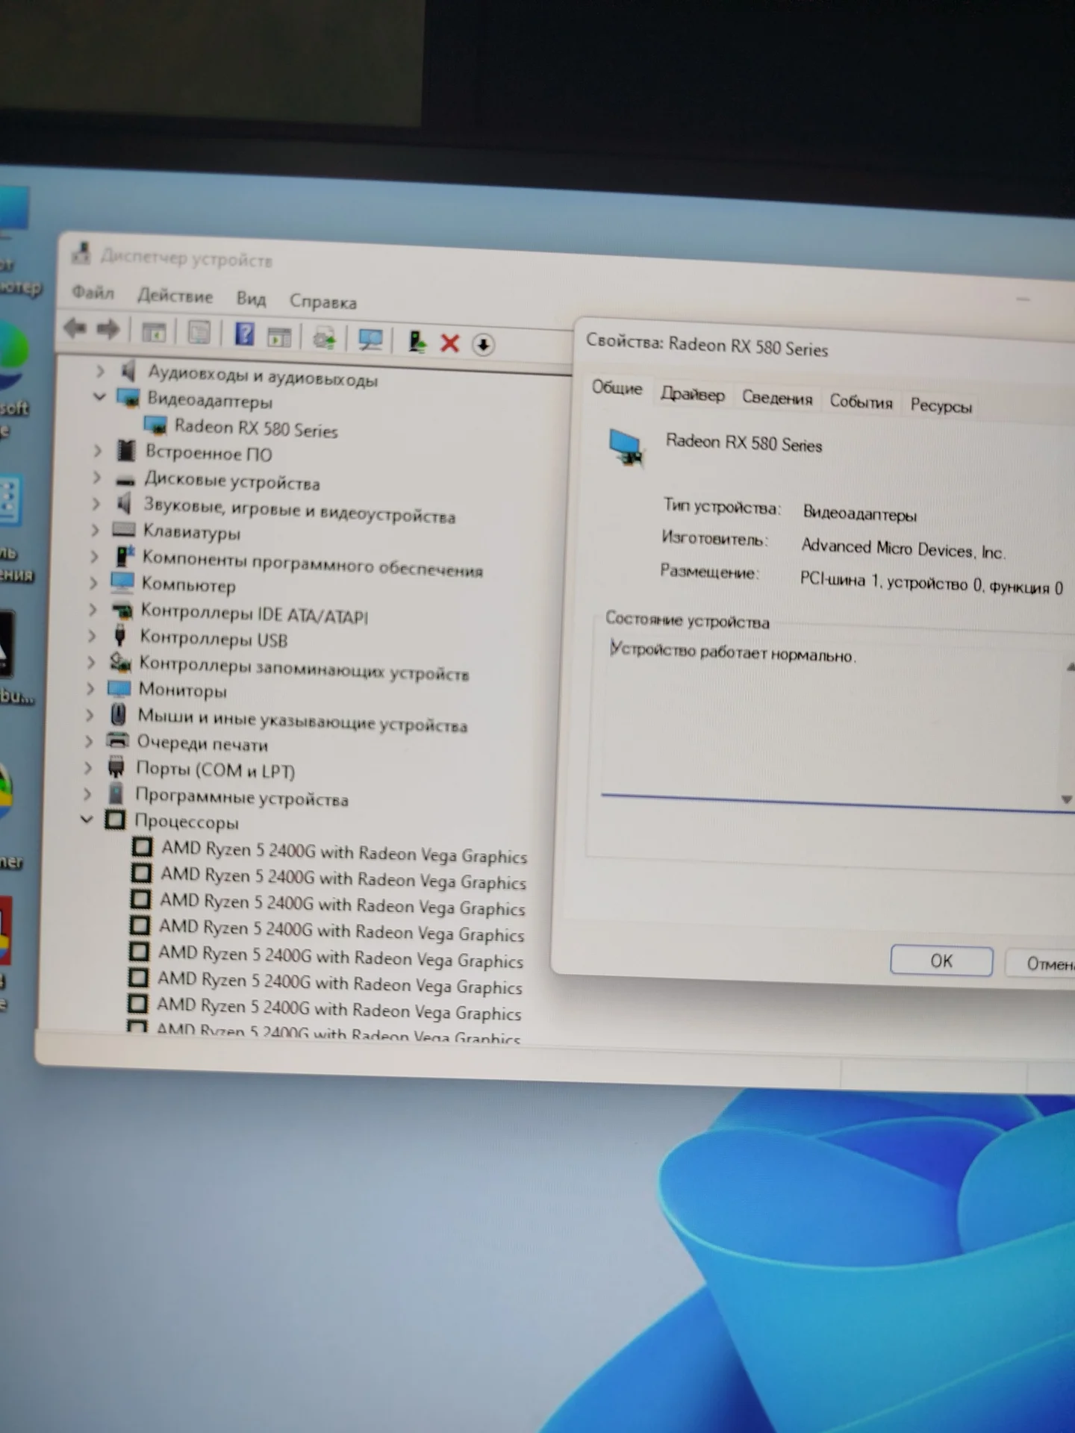Select Radeon RX 580 Series in device tree

click(x=256, y=428)
